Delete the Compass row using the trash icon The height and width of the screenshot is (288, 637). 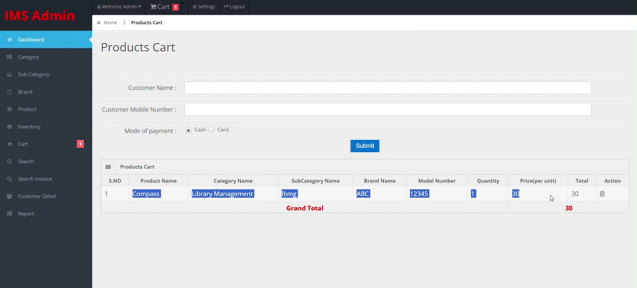pyautogui.click(x=602, y=193)
